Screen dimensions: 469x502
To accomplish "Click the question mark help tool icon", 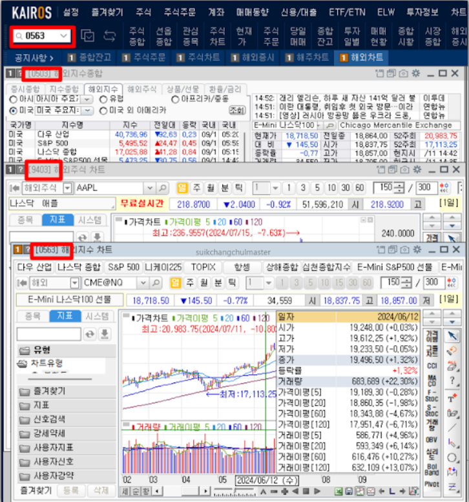I will 452,380.
